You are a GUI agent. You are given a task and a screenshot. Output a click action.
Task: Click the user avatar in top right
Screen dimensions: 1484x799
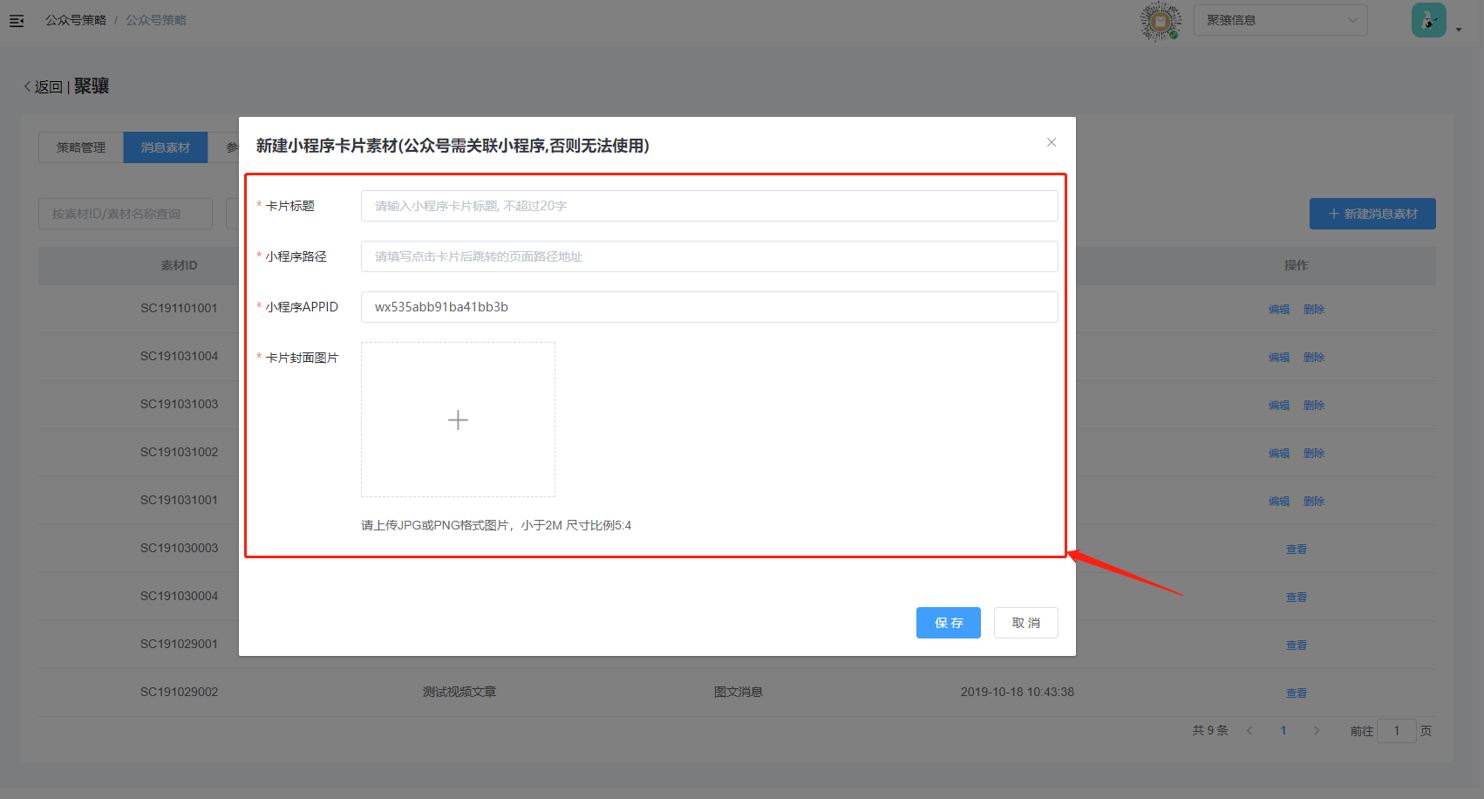(1428, 20)
